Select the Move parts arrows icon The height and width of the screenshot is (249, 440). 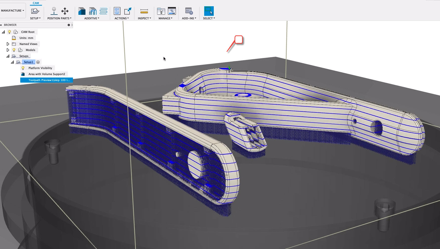point(65,11)
